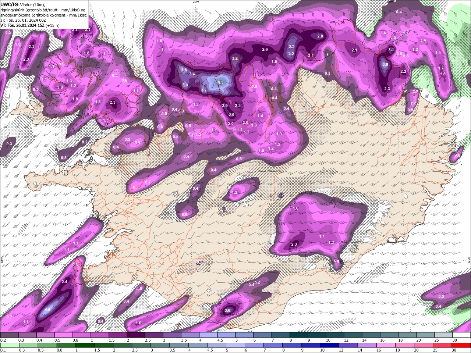
Task: Select the palest green swatch labeled 0.1
Action: (x=10, y=345)
